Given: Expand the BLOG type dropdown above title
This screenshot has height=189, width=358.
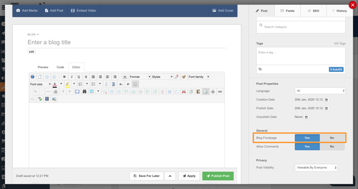Looking at the screenshot, I should coord(33,35).
